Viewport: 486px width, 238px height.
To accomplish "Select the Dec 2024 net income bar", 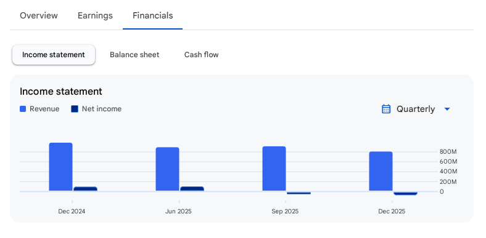I will pos(85,189).
